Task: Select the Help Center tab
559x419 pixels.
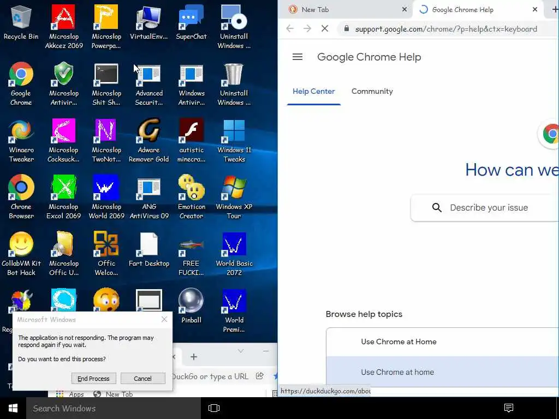Action: [314, 91]
